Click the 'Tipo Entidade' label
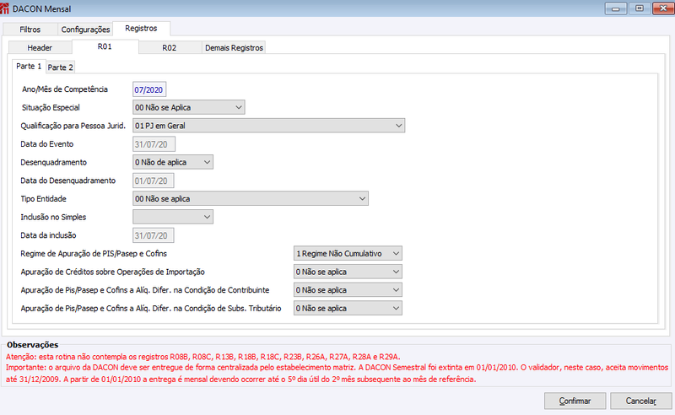 pyautogui.click(x=44, y=199)
